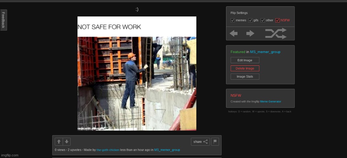Viewport: 347px width, 158px height.
Task: Open the Meme Generator link
Action: point(270,101)
